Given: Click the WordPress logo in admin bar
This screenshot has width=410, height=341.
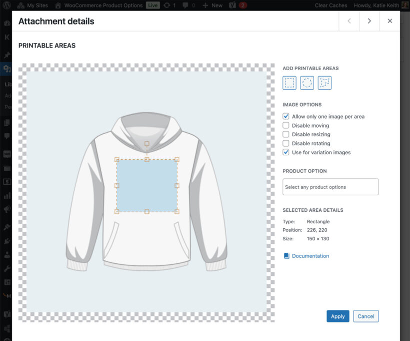Looking at the screenshot, I should tap(7, 5).
